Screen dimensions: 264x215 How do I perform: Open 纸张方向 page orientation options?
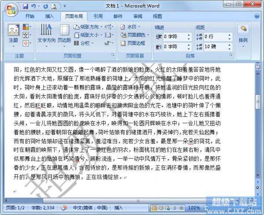[88, 26]
